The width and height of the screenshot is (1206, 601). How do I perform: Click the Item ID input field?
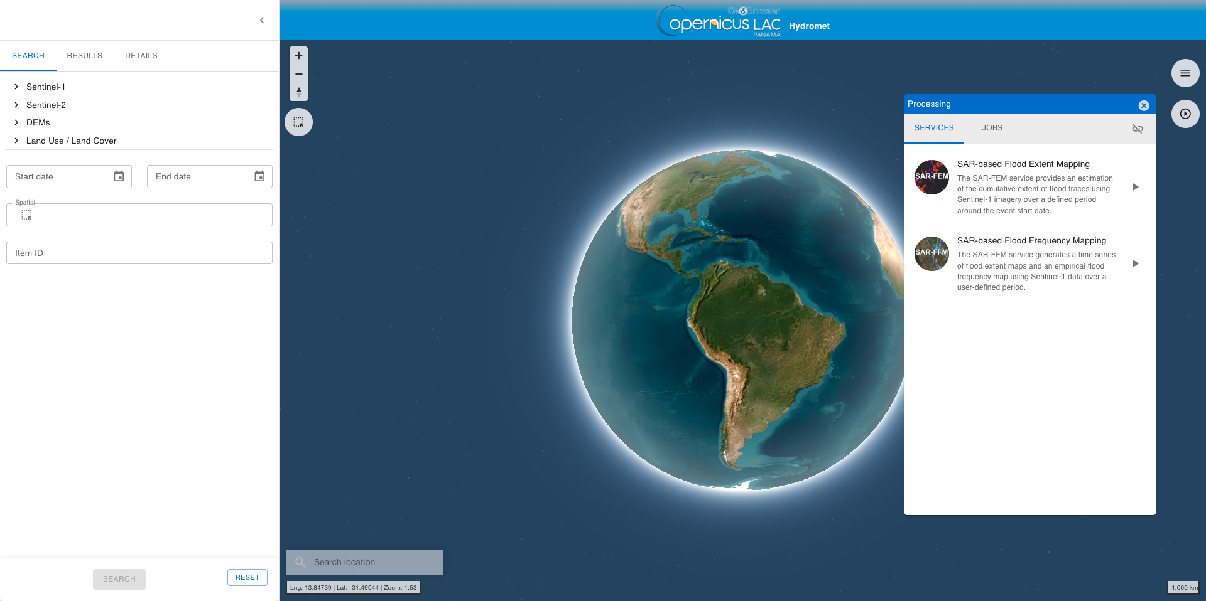click(139, 253)
